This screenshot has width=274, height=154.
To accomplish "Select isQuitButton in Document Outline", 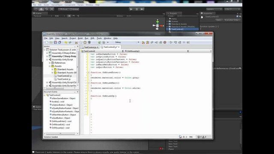I will [x=61, y=118].
